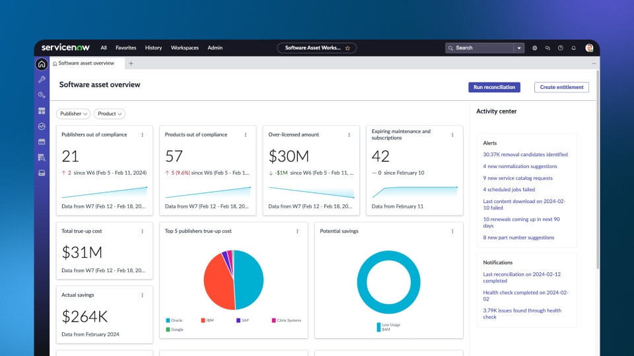Open the calendar icon in the sidebar
The width and height of the screenshot is (634, 356).
coord(42,142)
